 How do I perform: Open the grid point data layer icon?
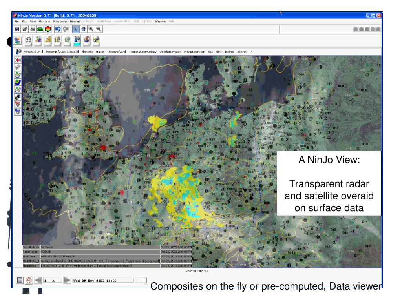point(57,40)
